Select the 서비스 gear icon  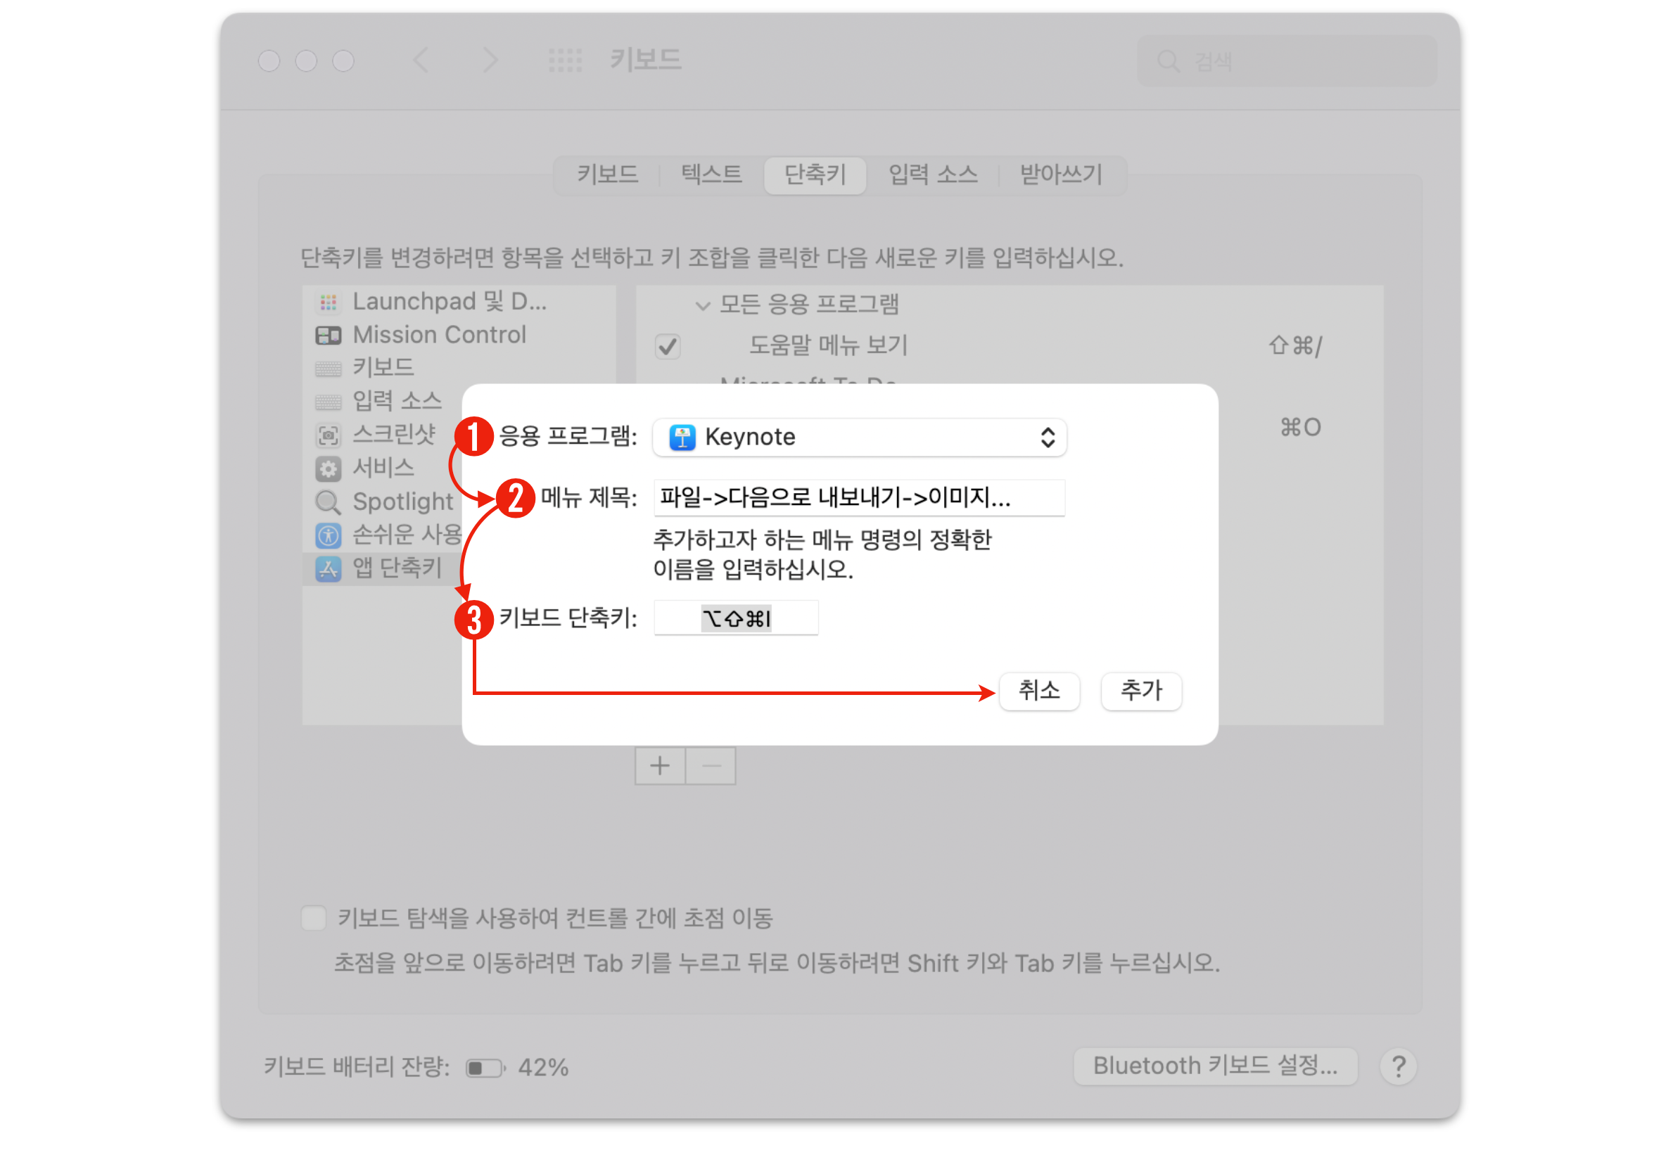pos(328,468)
